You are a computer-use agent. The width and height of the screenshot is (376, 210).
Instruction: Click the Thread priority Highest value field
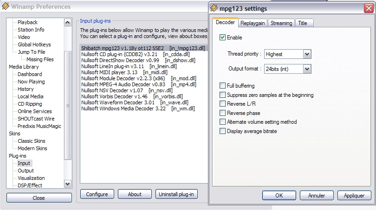click(x=284, y=54)
